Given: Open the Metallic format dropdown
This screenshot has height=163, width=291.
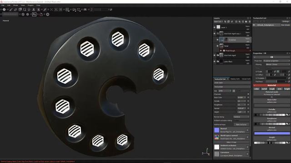Looking at the screenshot, I should 241,101.
